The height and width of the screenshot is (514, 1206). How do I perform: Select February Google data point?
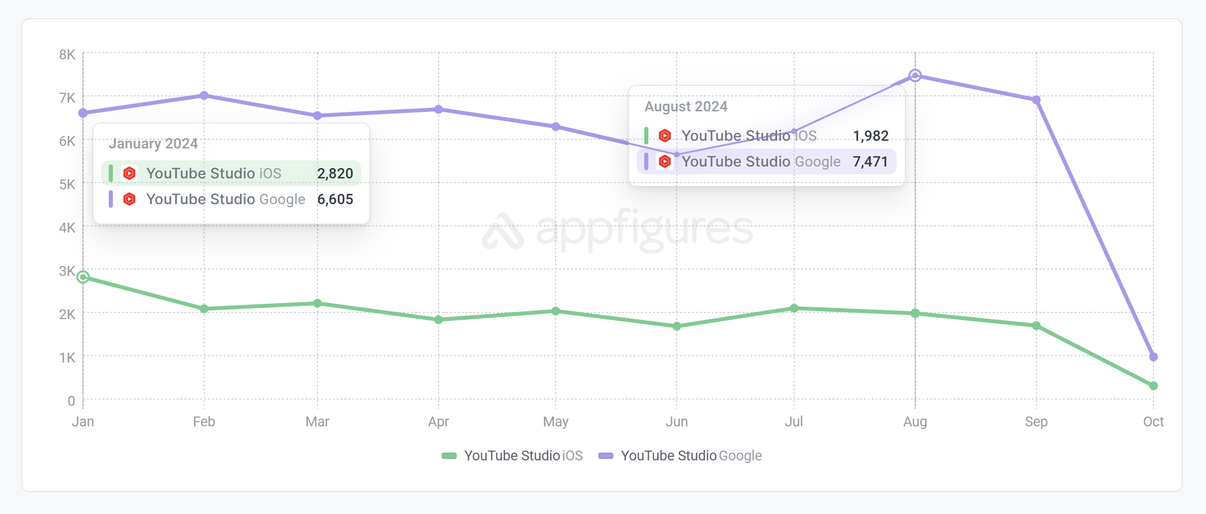pos(204,95)
